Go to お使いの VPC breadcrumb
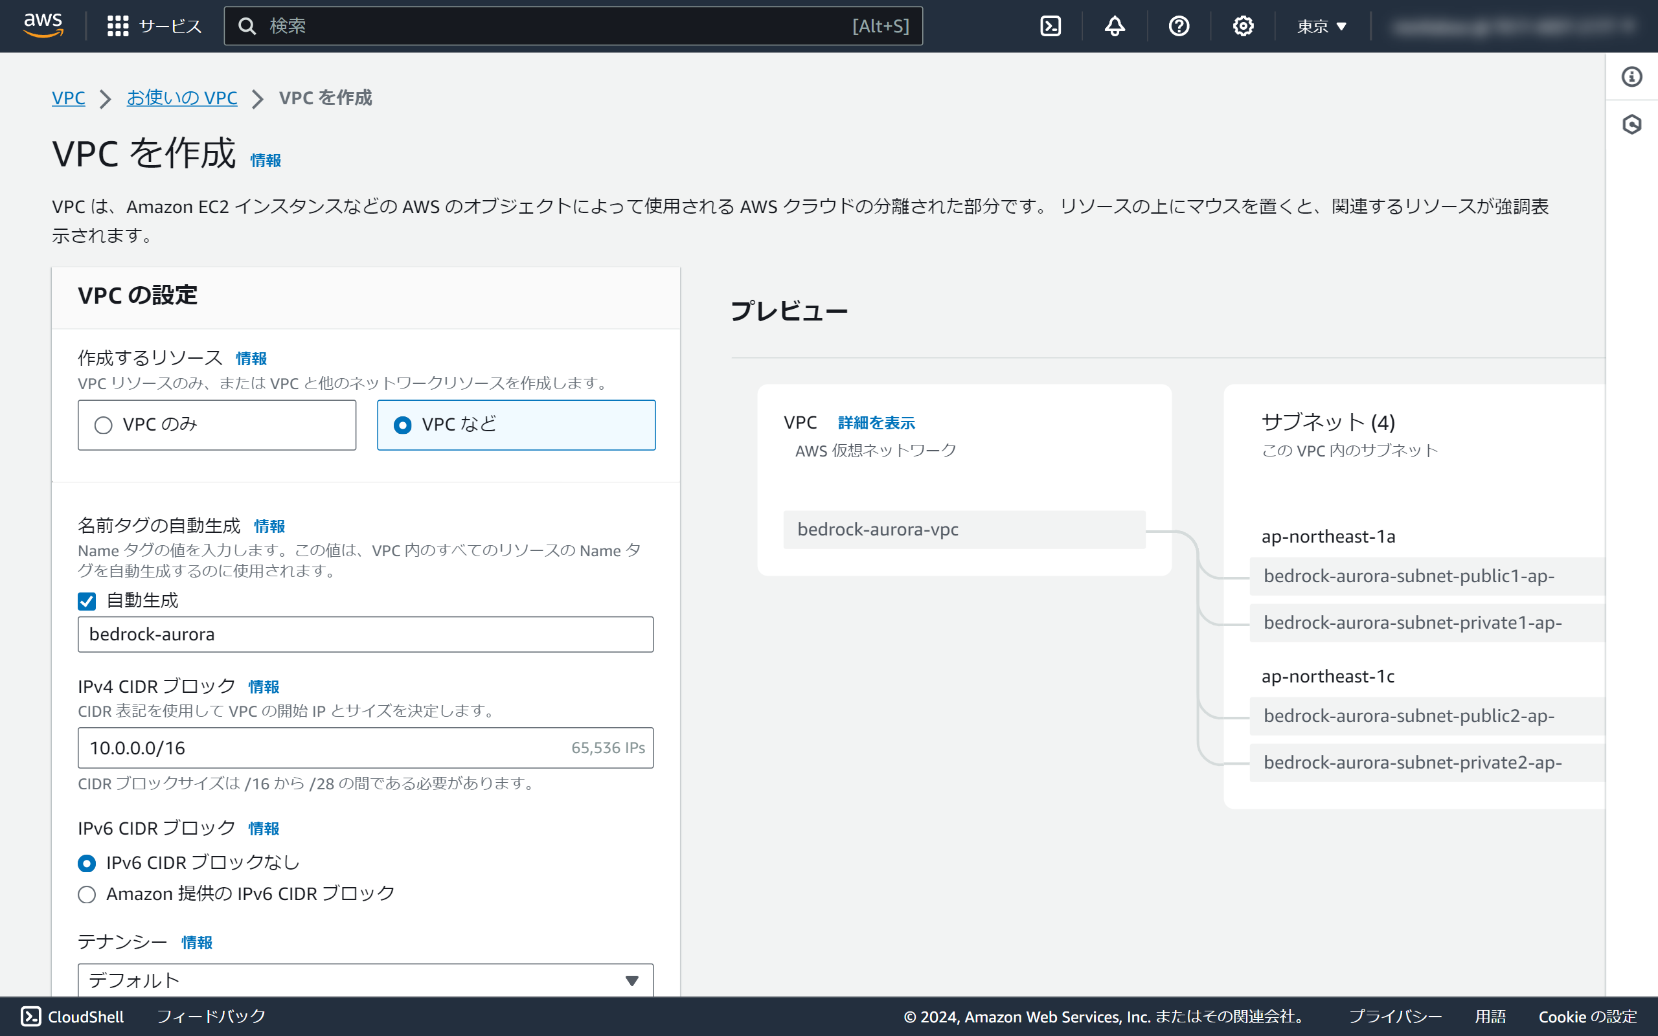1658x1036 pixels. [x=181, y=98]
